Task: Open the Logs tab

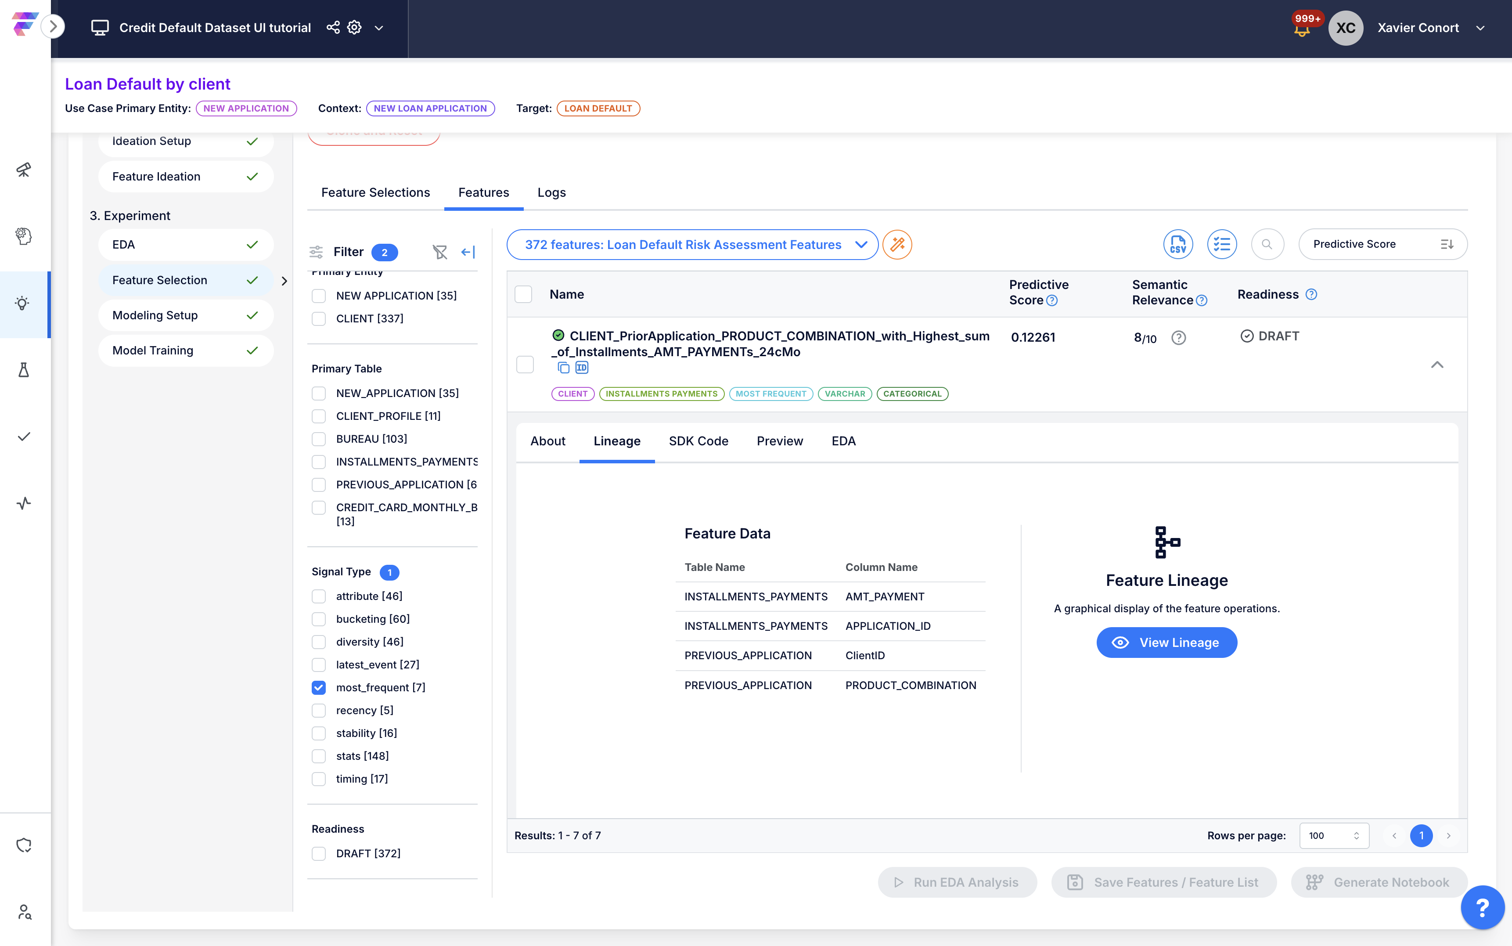Action: (551, 192)
